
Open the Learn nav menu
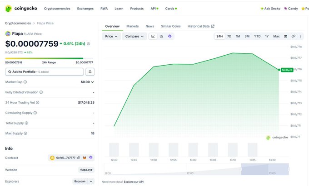click(x=119, y=9)
